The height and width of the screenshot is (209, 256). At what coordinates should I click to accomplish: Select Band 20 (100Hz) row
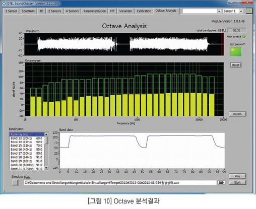coord(27,165)
